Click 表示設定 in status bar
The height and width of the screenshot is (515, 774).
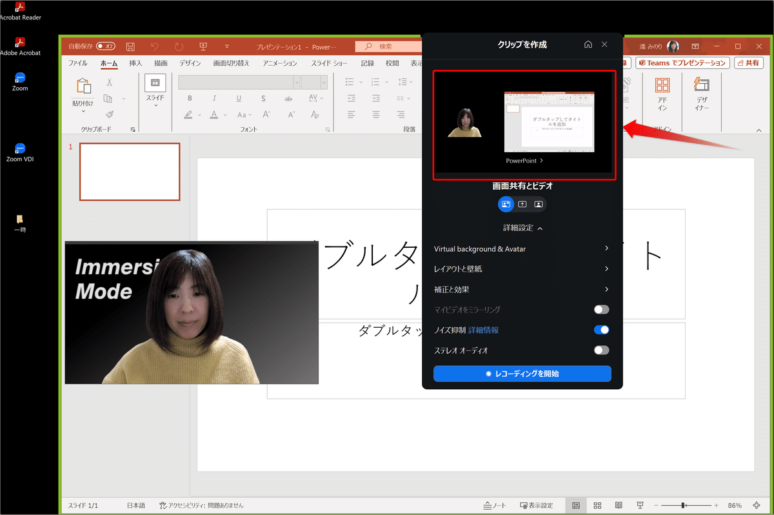pos(535,505)
